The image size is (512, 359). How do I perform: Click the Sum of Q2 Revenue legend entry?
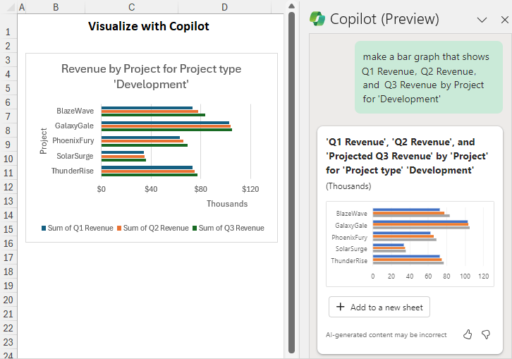tap(153, 228)
